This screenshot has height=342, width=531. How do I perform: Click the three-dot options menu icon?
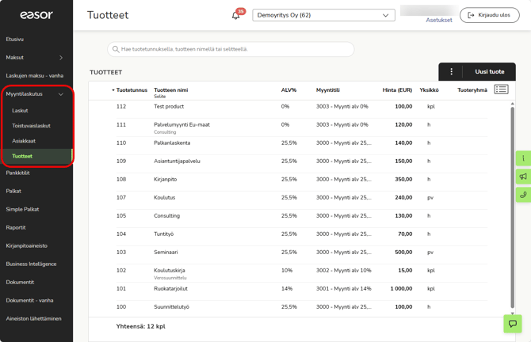[452, 72]
